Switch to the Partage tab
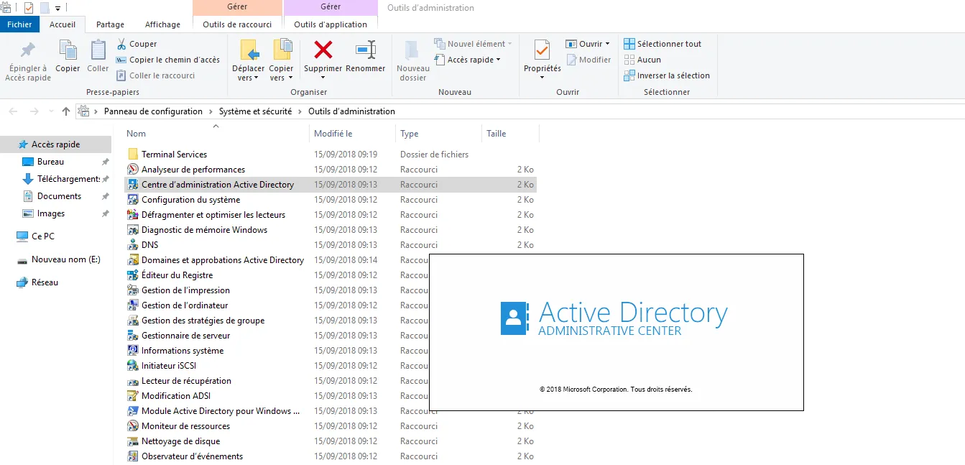Image resolution: width=965 pixels, height=465 pixels. click(110, 24)
